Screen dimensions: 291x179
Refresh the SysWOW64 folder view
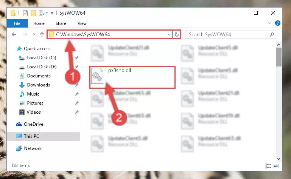click(x=177, y=34)
